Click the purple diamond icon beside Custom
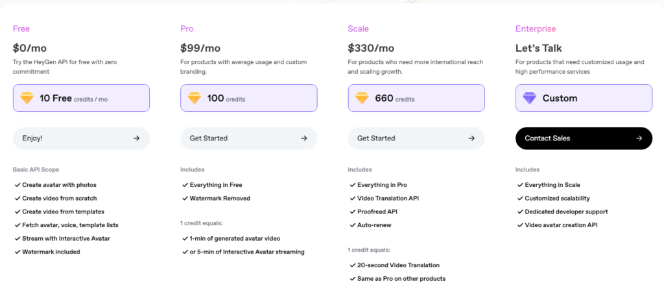 tap(529, 98)
